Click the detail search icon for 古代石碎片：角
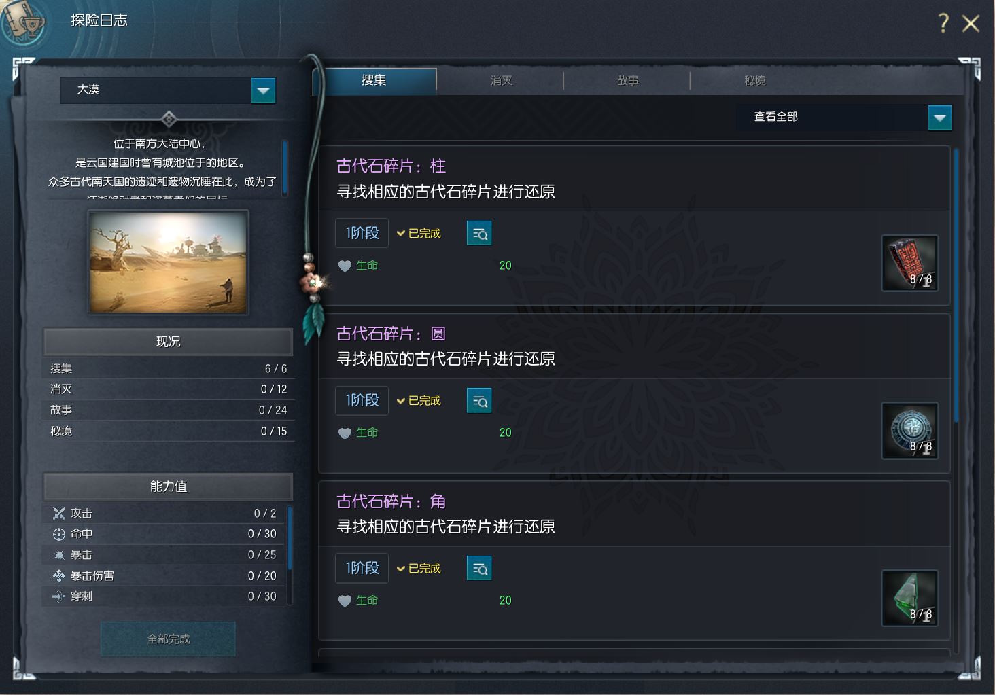995x695 pixels. (479, 568)
